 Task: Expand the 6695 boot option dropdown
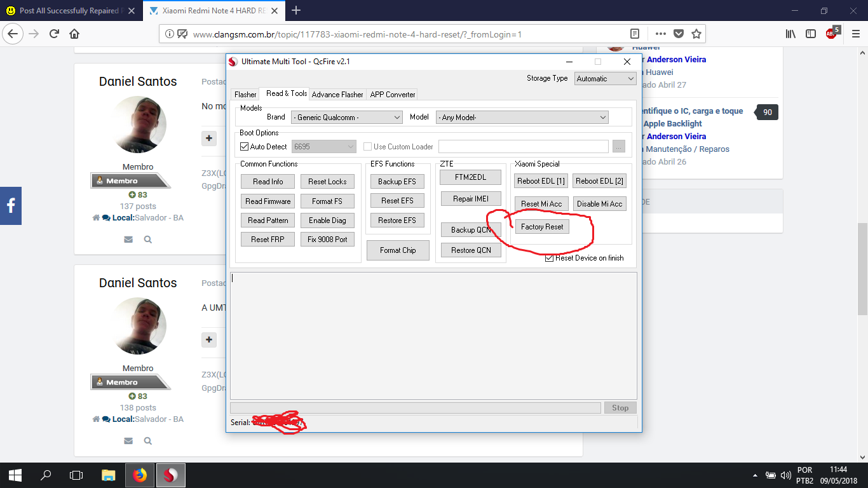click(x=324, y=147)
